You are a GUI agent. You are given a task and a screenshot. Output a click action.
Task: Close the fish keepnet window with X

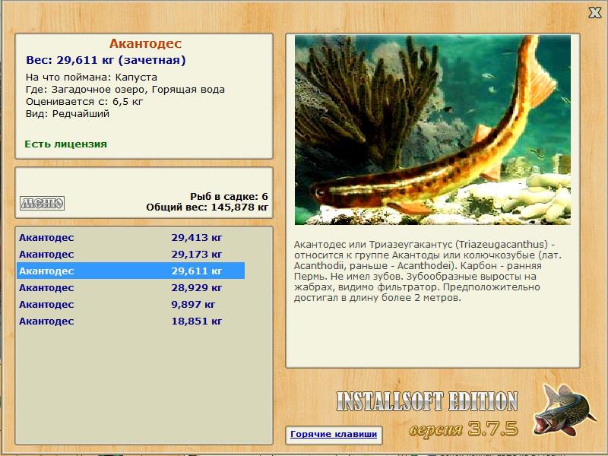pyautogui.click(x=595, y=13)
